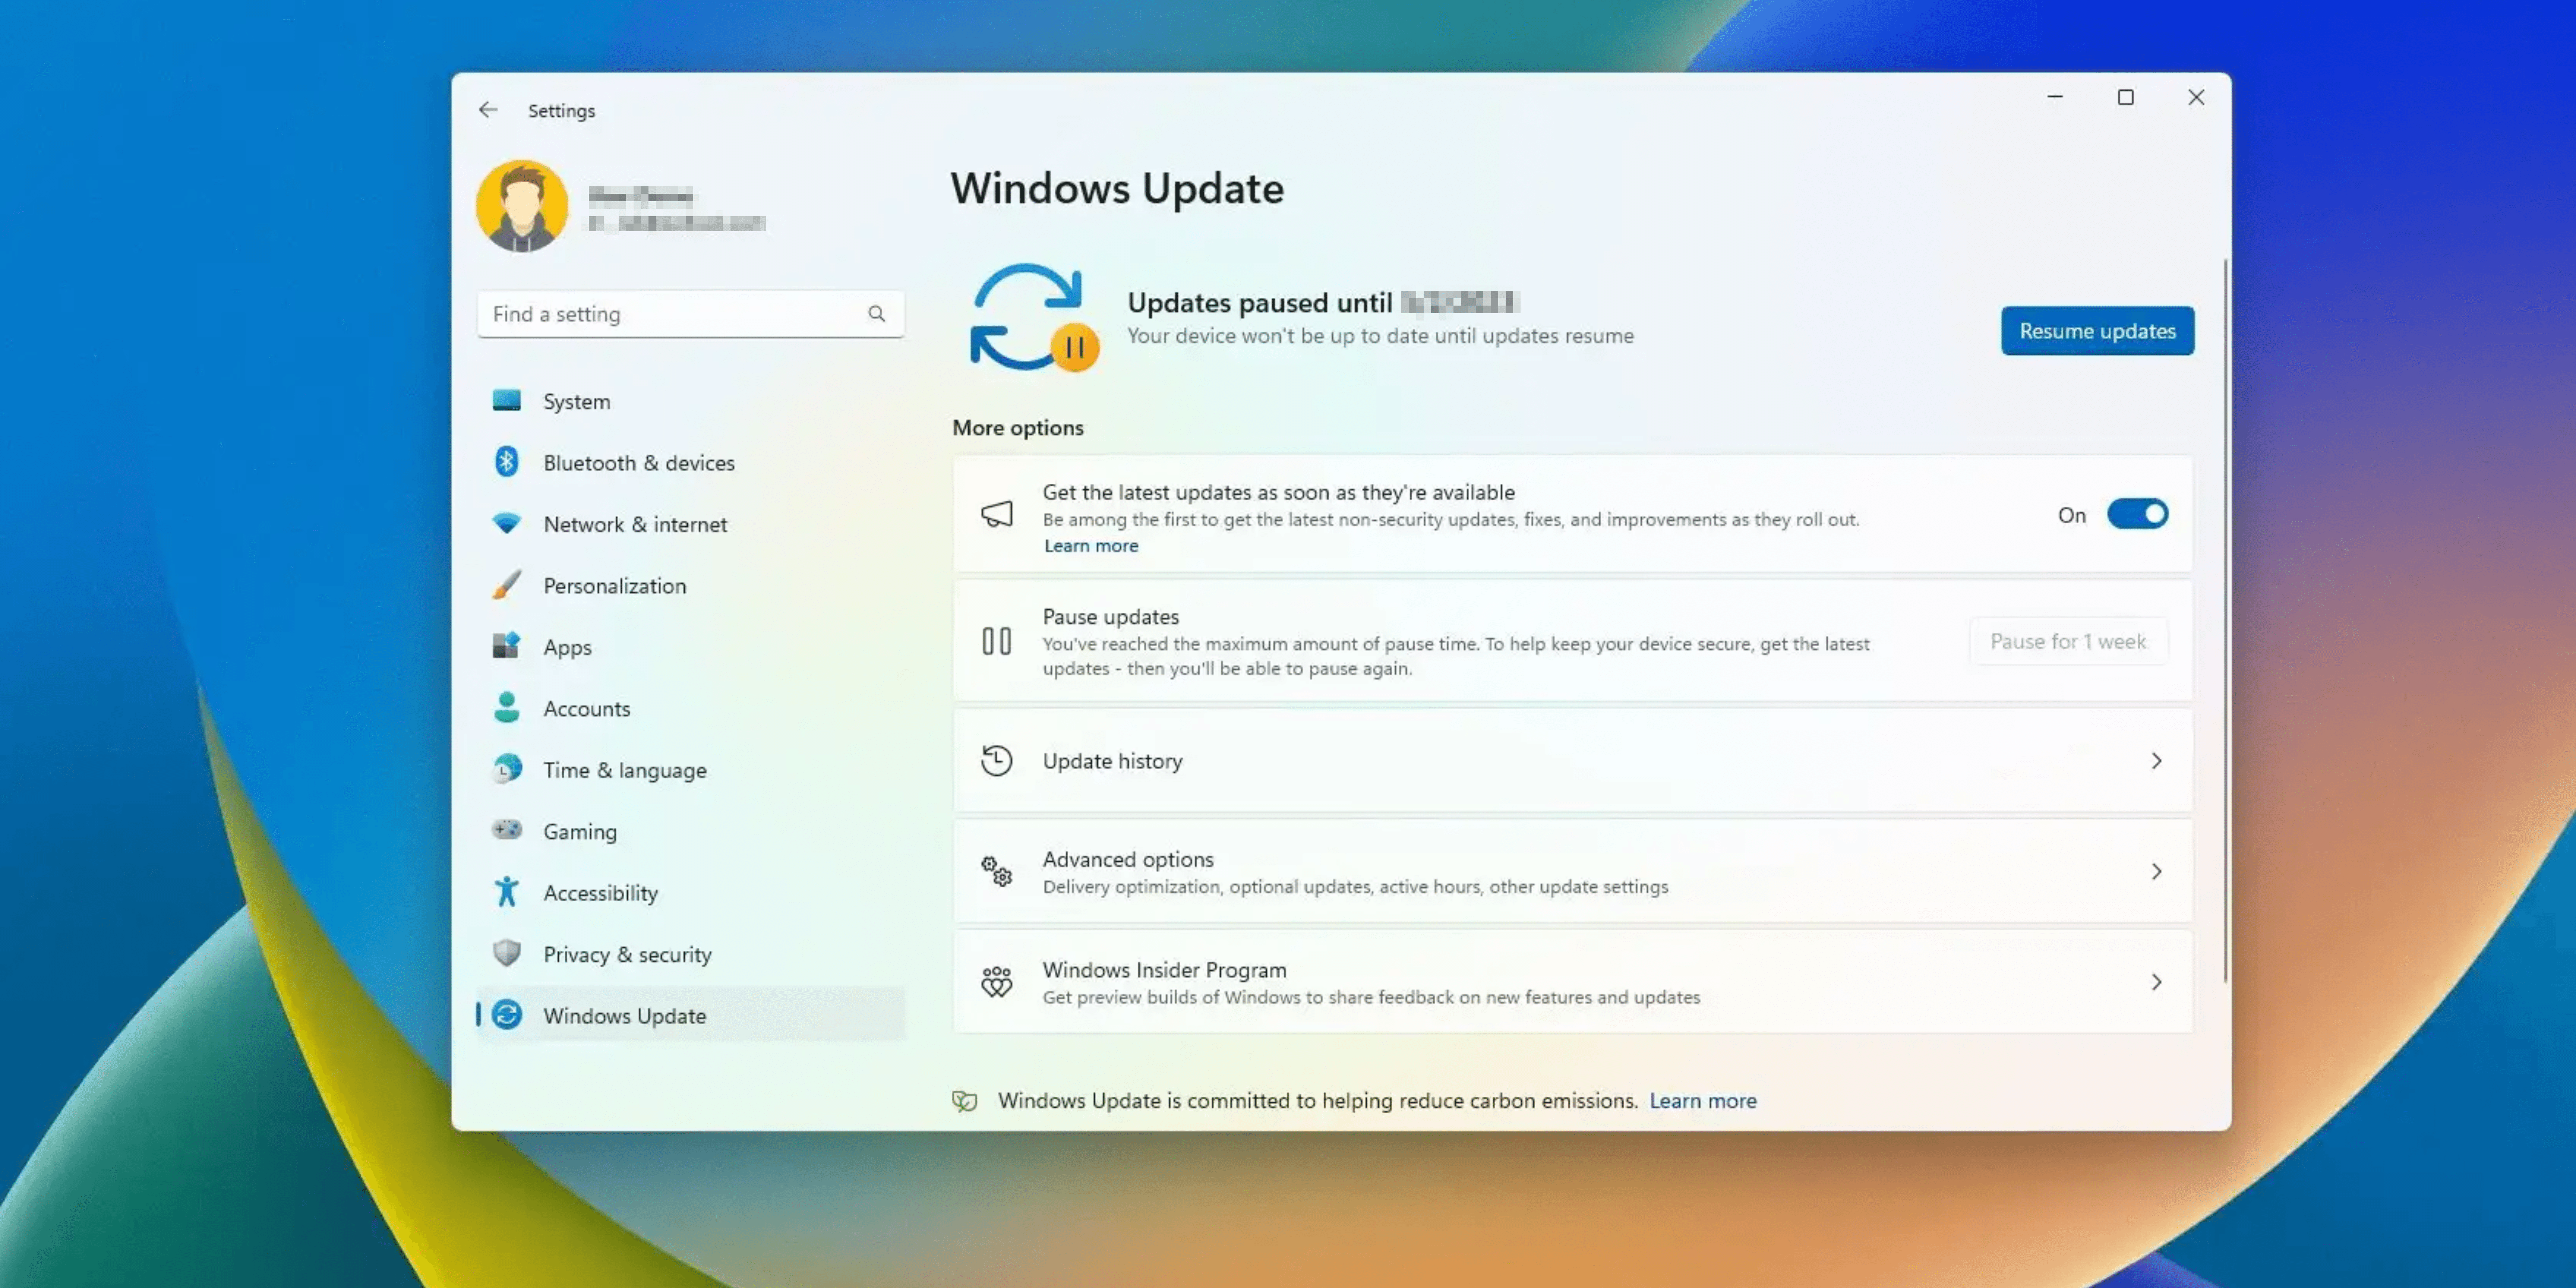Open the Windows Insider Program chevron

[2157, 982]
